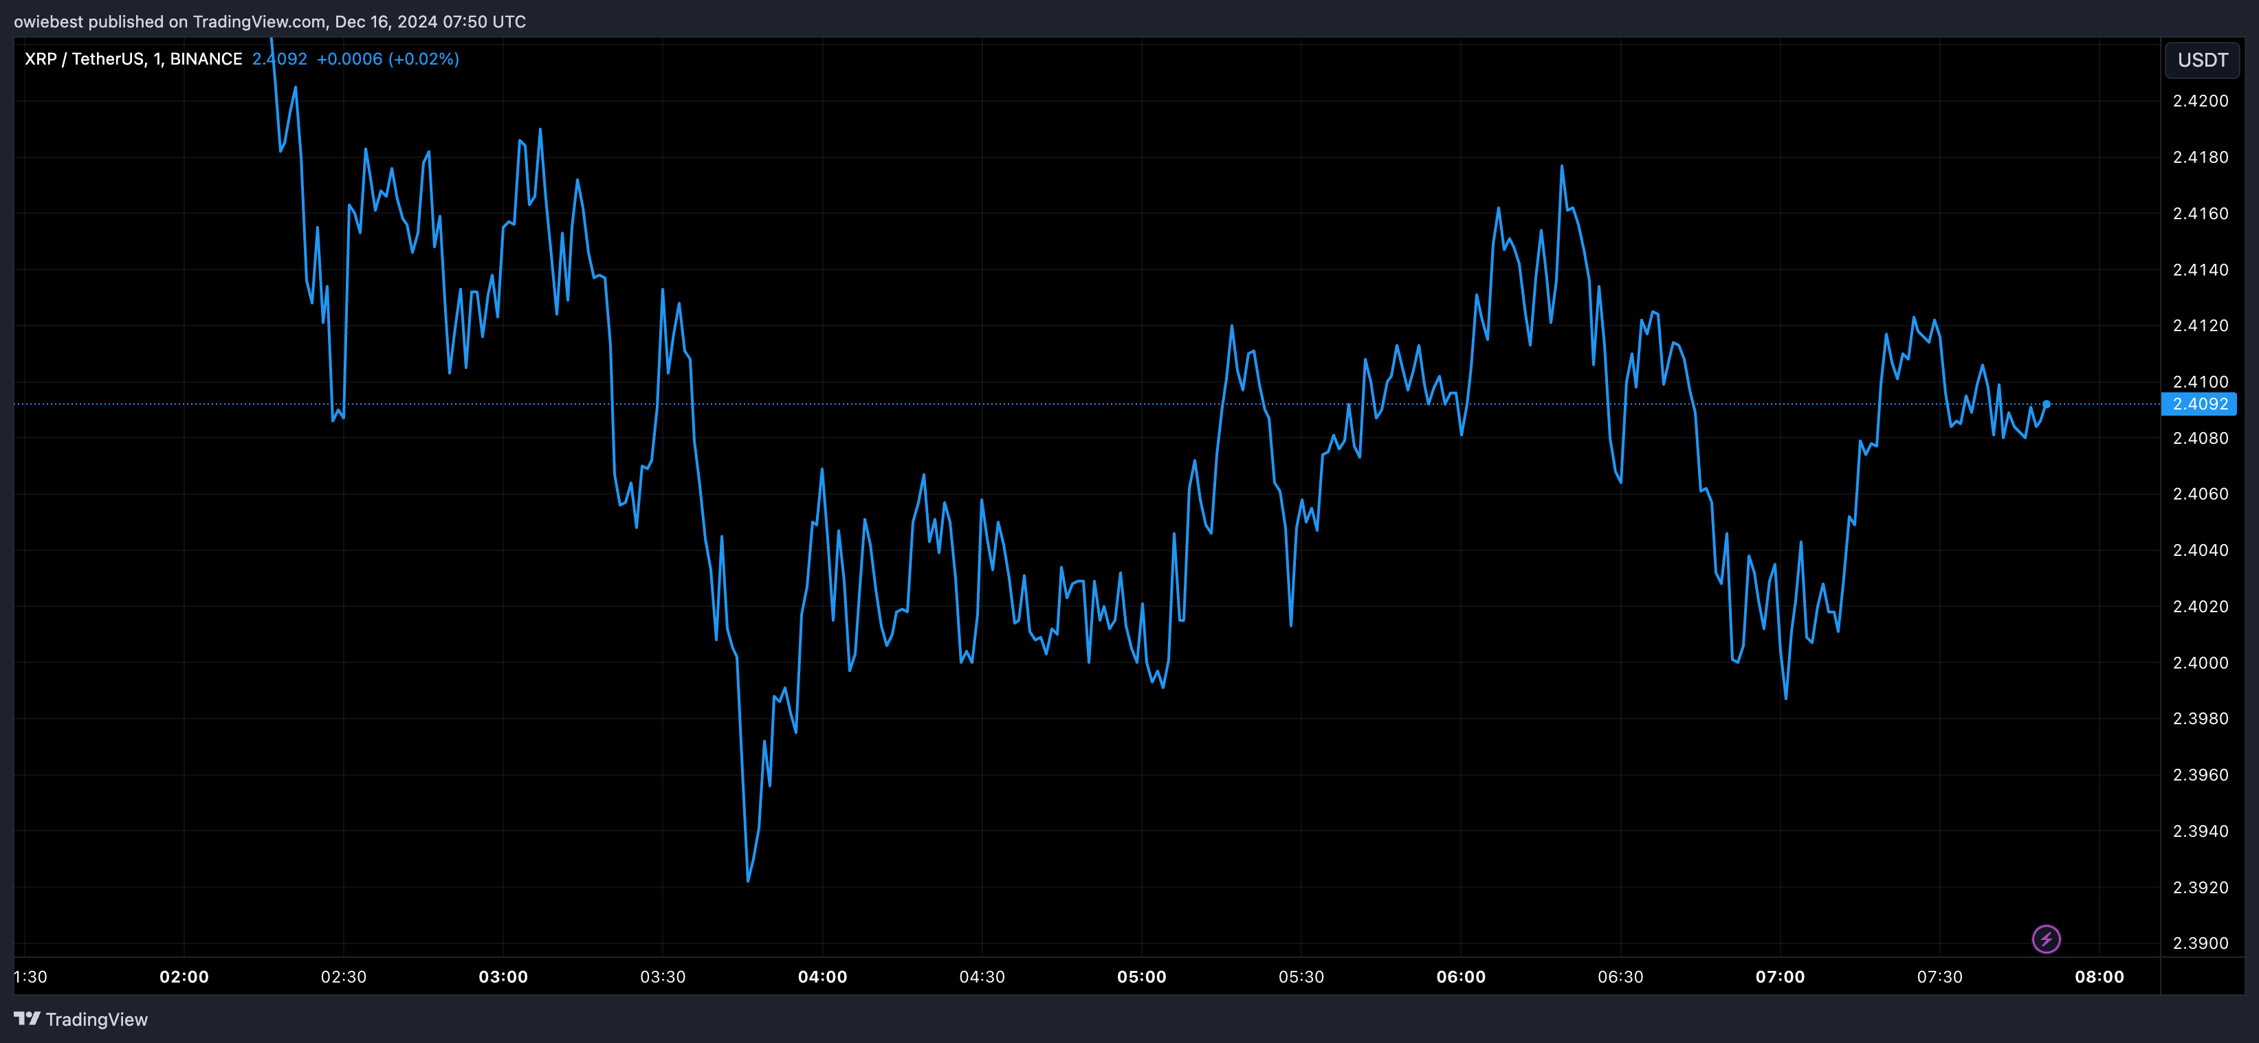Click the 2.3920 price axis label
2259x1043 pixels.
(x=2201, y=887)
